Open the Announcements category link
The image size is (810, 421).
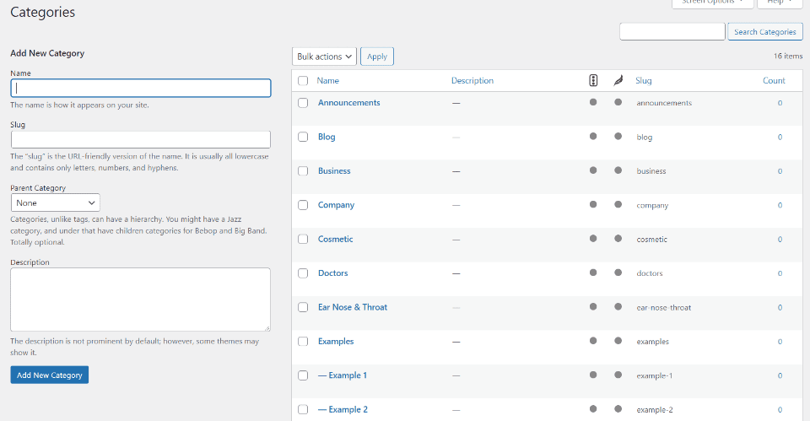(349, 103)
